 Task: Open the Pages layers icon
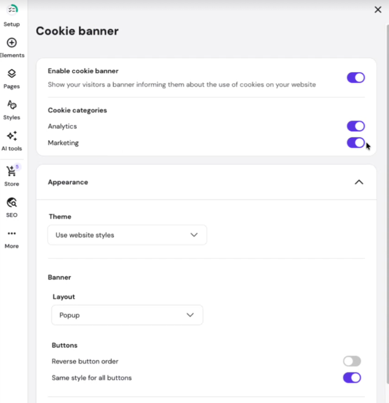click(12, 74)
